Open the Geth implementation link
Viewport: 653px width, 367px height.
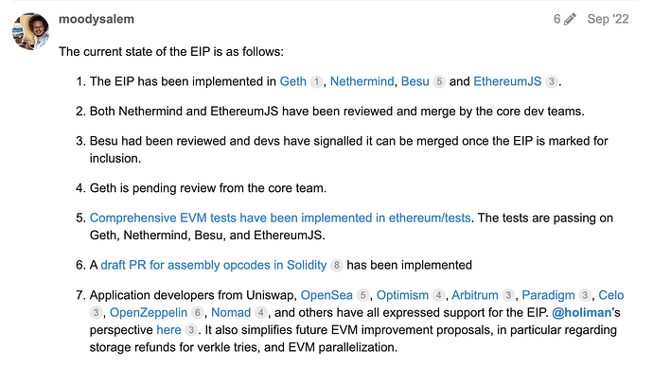coord(292,81)
